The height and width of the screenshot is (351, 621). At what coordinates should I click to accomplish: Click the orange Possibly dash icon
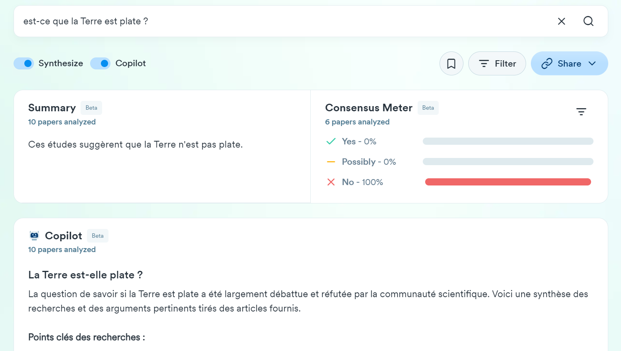click(x=331, y=162)
